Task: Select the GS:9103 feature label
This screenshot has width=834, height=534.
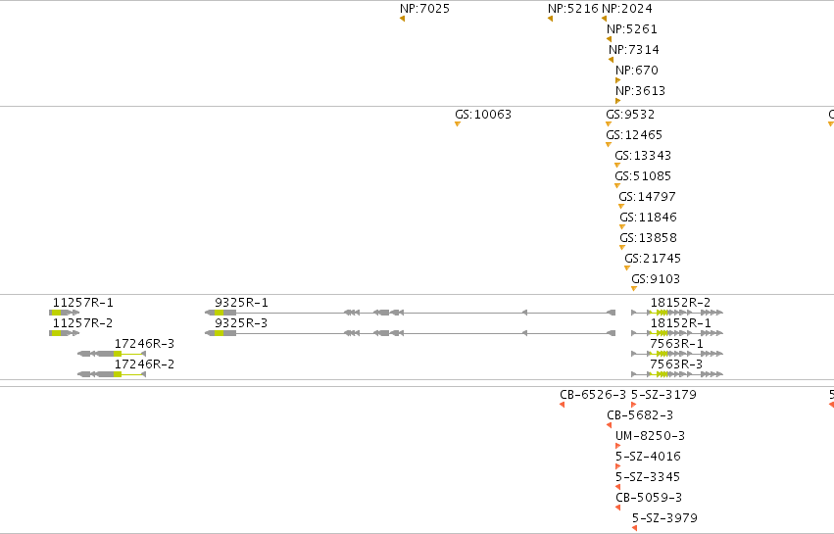Action: [x=656, y=279]
